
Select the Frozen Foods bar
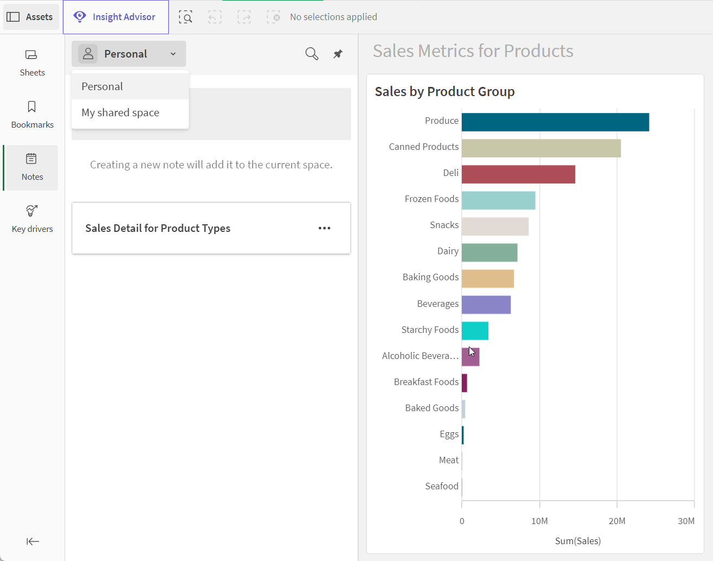click(498, 200)
